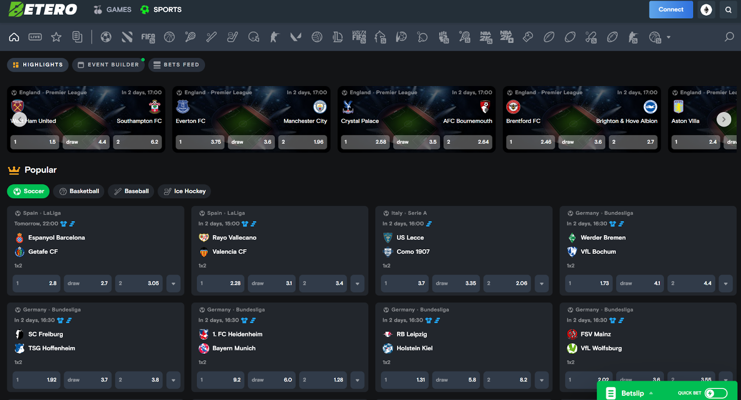This screenshot has height=400, width=741.
Task: Click the Spain LaLiga label above Rayo Vallecano
Action: click(x=226, y=213)
